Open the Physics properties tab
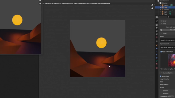175x98 pixels. coord(157,54)
